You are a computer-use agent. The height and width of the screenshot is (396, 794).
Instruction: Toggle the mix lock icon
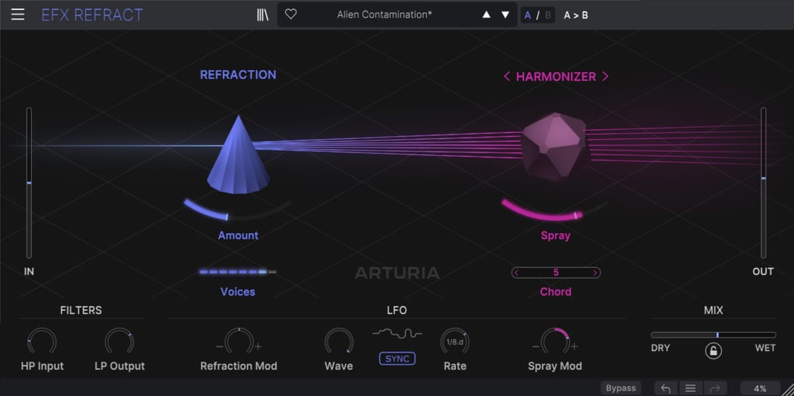point(713,351)
